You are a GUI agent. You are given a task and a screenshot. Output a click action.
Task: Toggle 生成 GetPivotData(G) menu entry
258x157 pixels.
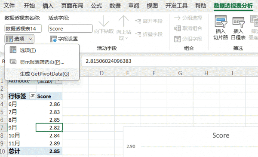pos(42,74)
